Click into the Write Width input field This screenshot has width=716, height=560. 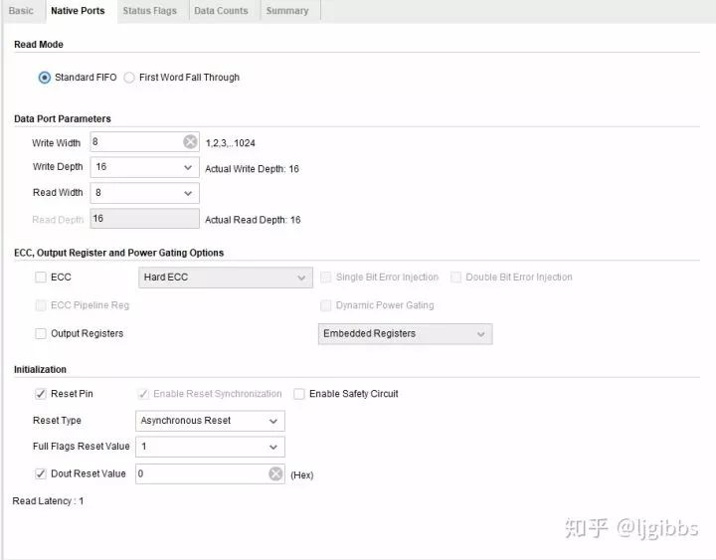134,142
